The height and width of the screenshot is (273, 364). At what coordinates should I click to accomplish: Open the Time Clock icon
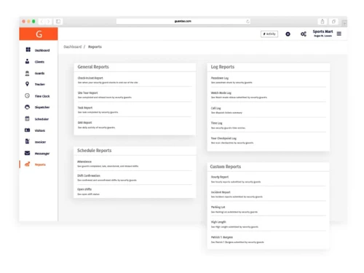pos(27,95)
